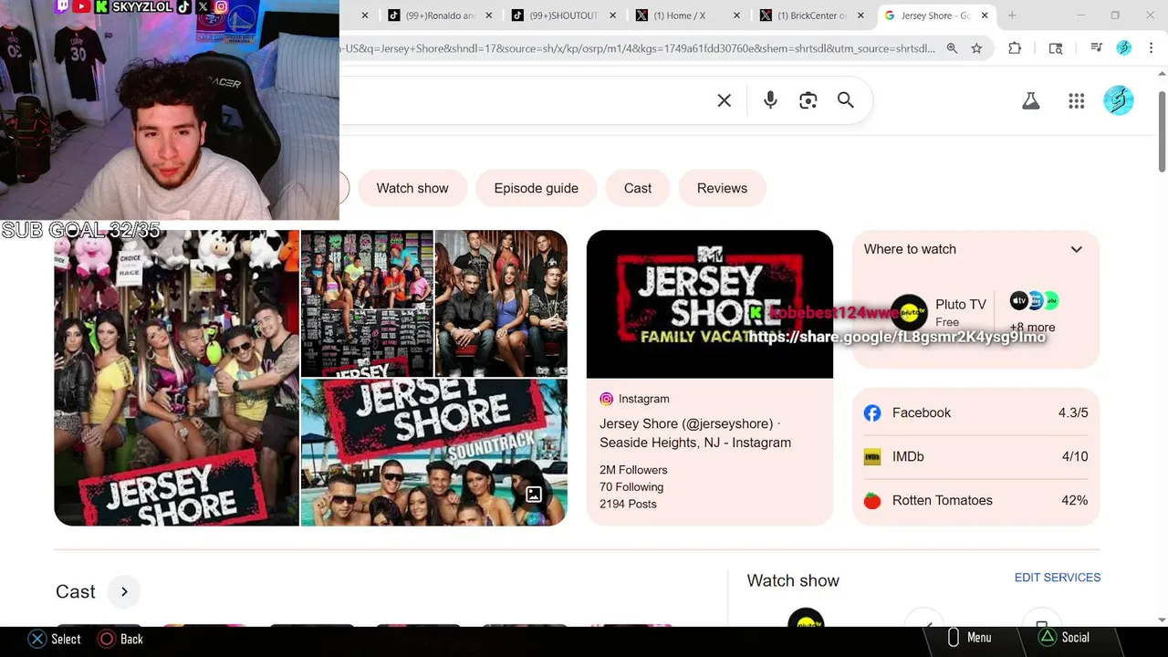
Task: Open the page zoom control in address bar
Action: (952, 48)
